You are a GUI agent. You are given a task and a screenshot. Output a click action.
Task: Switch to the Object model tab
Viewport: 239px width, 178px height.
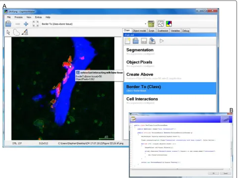point(140,31)
